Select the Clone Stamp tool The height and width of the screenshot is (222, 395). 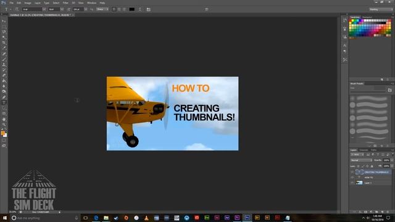4,64
